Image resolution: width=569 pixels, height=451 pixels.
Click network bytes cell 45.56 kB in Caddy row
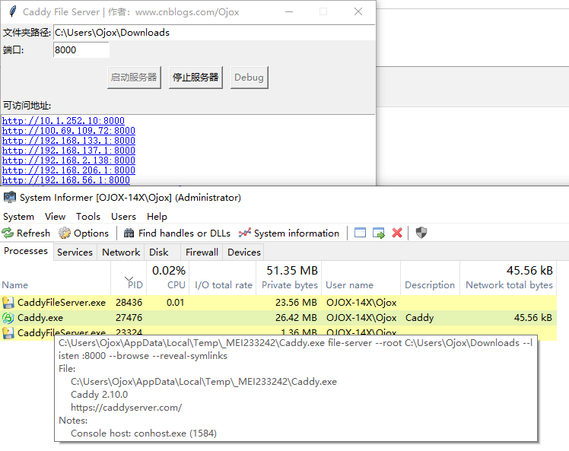click(533, 318)
